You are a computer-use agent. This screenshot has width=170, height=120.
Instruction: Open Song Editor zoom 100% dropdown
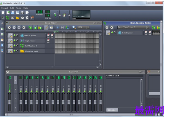tap(83, 28)
